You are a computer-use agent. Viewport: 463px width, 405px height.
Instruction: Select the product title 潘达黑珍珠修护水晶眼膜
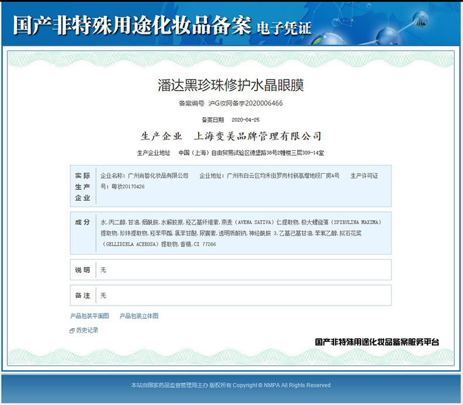coord(230,85)
